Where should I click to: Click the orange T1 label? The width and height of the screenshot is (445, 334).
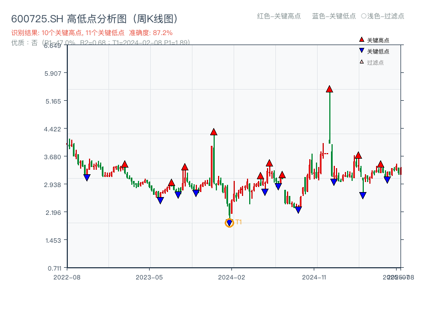(x=239, y=222)
